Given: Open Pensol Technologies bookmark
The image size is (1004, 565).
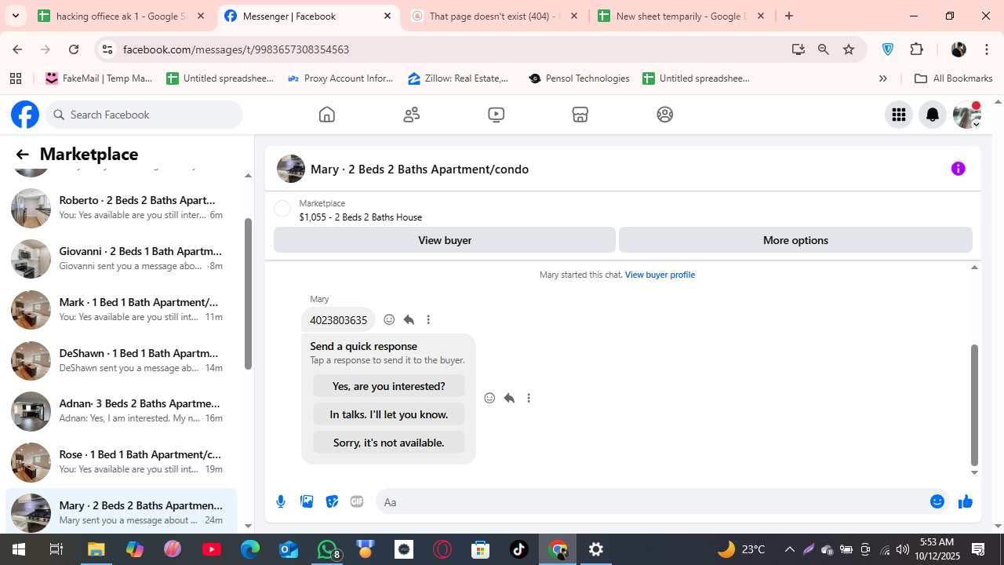Looking at the screenshot, I should (x=579, y=78).
